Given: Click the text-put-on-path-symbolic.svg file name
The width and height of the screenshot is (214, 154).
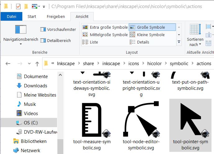Looking at the screenshot, I should point(190,85).
